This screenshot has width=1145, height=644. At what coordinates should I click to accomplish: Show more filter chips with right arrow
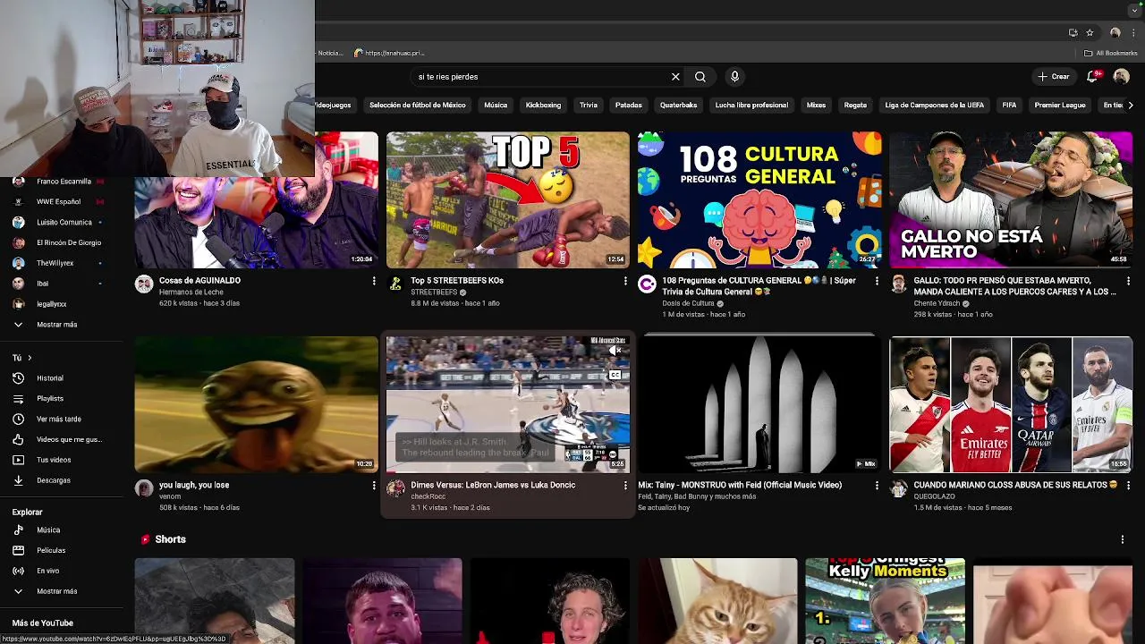(1131, 106)
